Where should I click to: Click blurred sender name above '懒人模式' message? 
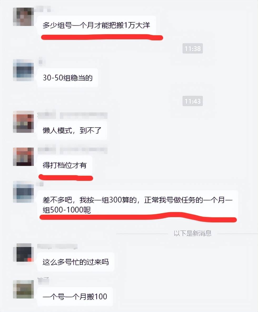tap(72, 115)
